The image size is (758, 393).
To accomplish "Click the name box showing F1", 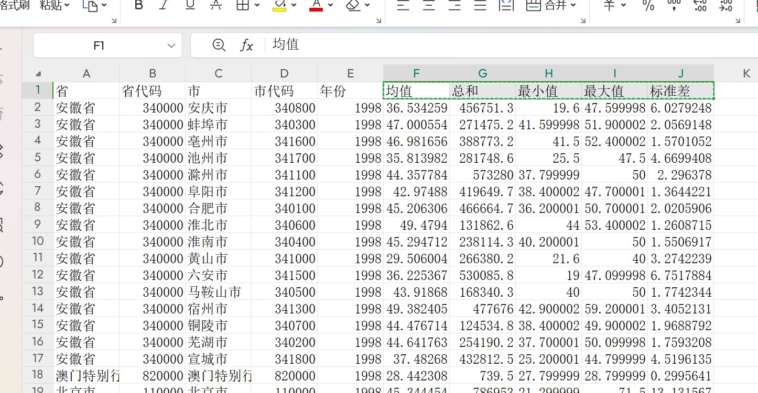I will point(107,46).
